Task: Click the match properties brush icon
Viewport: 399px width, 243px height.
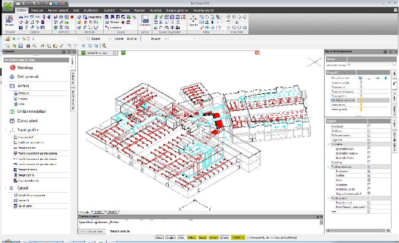Action: (x=62, y=46)
